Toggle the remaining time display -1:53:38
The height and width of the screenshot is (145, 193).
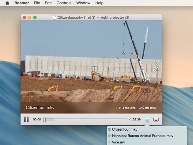135,120
